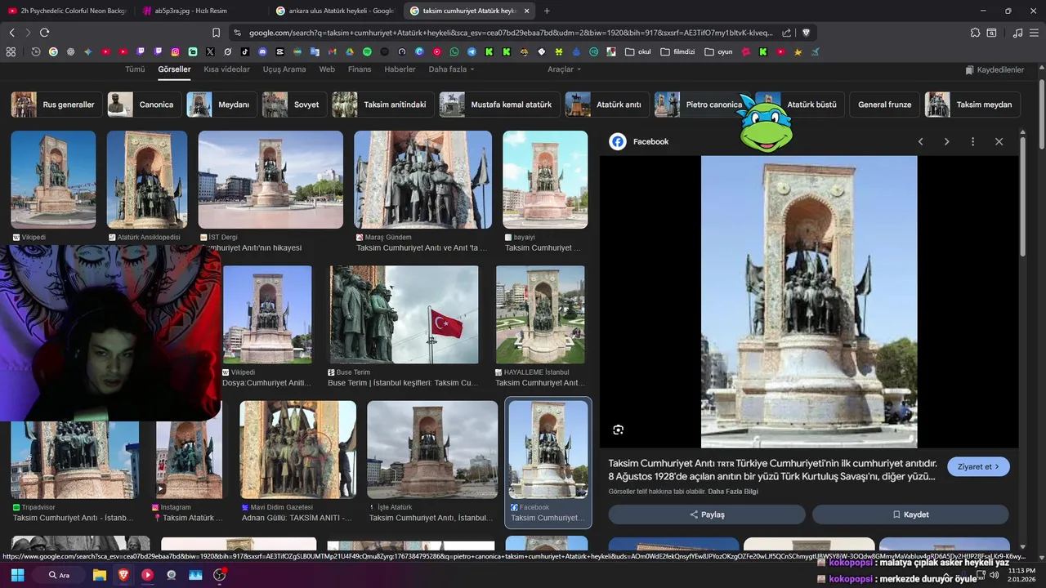Select the Mustafa kemal atatürk filter chip
Image resolution: width=1046 pixels, height=588 pixels.
click(x=498, y=105)
